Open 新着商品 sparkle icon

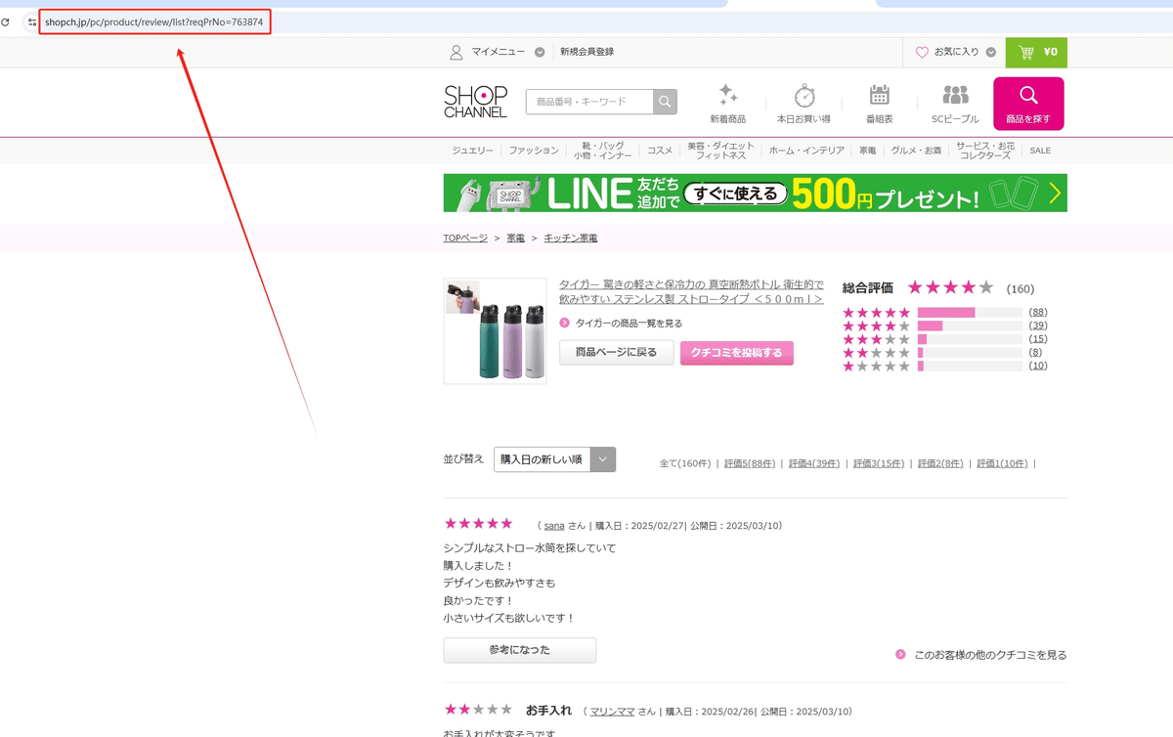[x=727, y=95]
